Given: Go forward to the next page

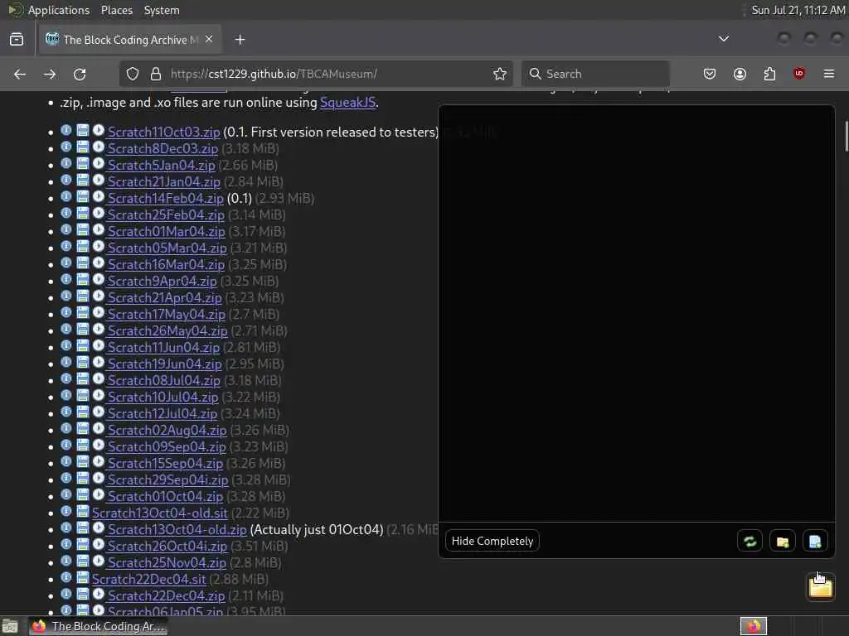Looking at the screenshot, I should (50, 74).
